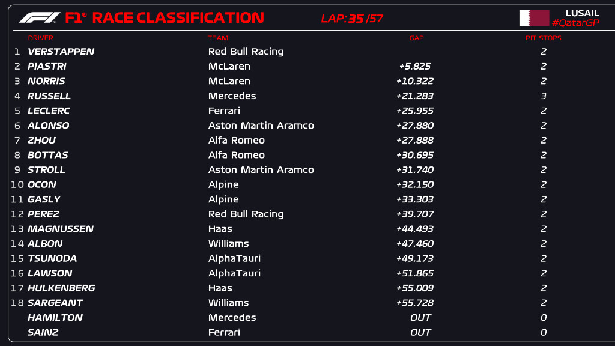The width and height of the screenshot is (615, 346).
Task: Select PIASTRI in the classification
Action: (47, 66)
